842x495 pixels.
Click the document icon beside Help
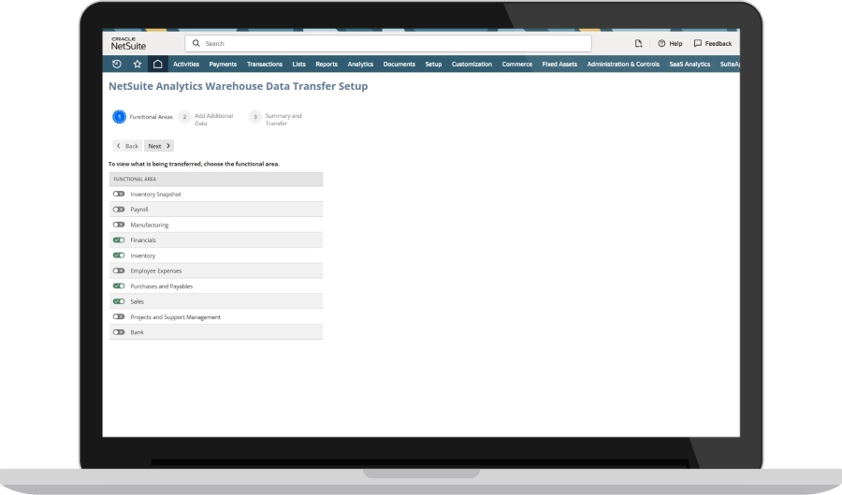[638, 44]
